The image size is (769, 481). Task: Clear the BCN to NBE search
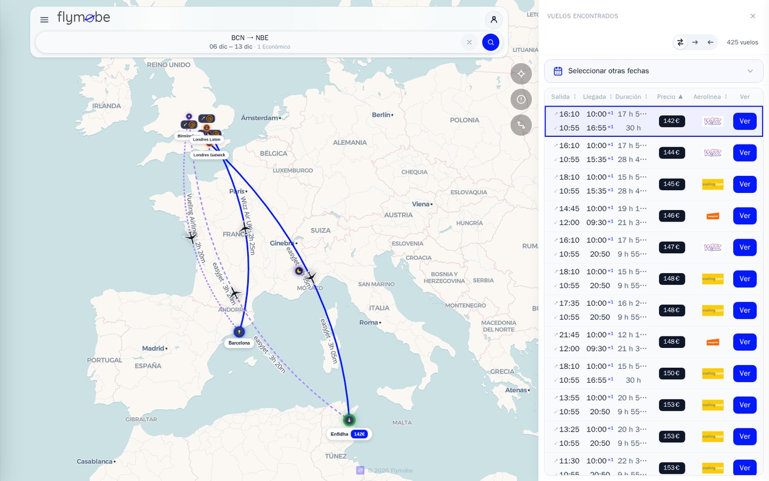coord(469,42)
